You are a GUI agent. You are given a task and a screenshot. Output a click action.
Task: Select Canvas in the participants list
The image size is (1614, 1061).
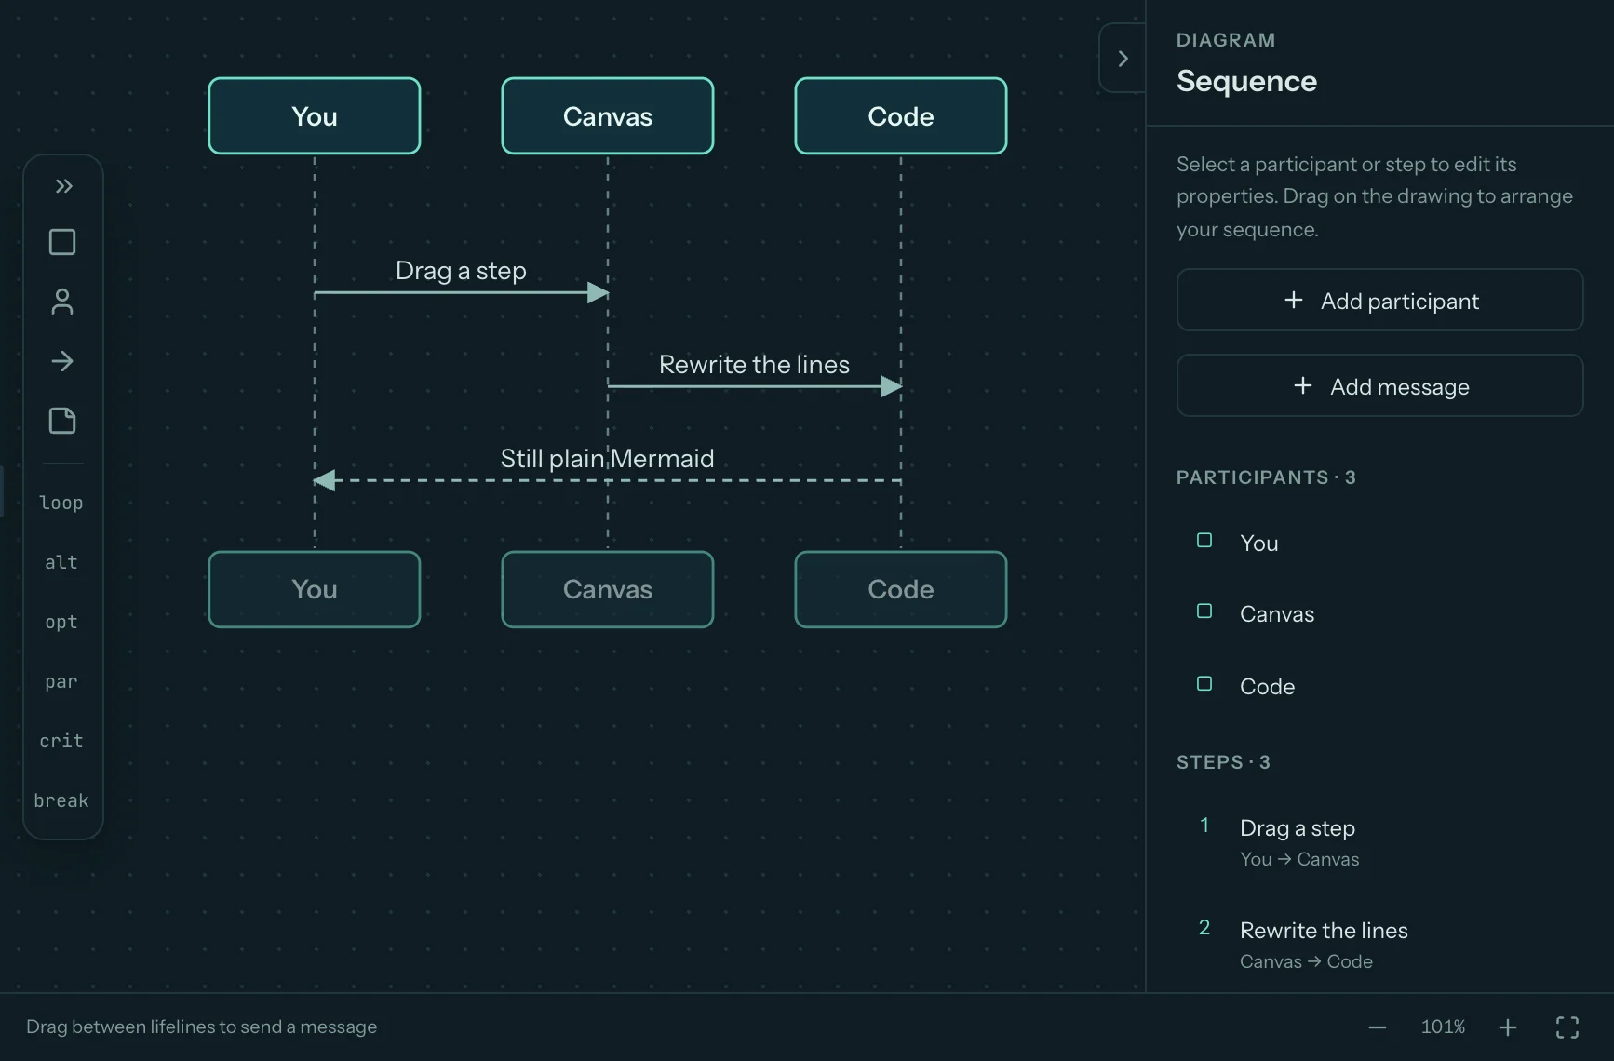tap(1379, 613)
